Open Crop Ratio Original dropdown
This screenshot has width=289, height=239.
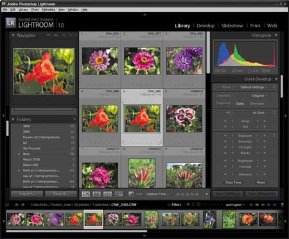click(259, 96)
